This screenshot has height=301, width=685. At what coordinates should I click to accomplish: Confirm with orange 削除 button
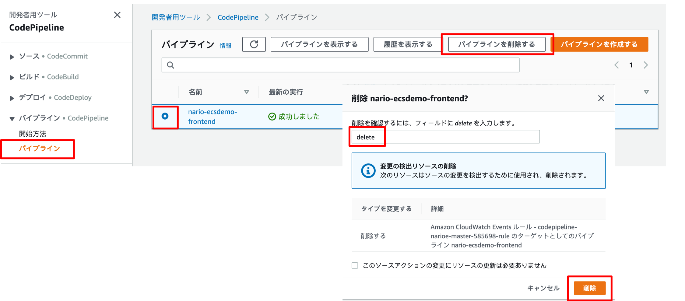[x=590, y=288]
